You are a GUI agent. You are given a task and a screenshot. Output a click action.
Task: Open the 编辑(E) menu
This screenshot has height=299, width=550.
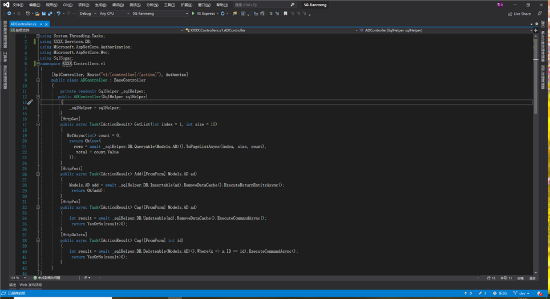click(x=34, y=5)
